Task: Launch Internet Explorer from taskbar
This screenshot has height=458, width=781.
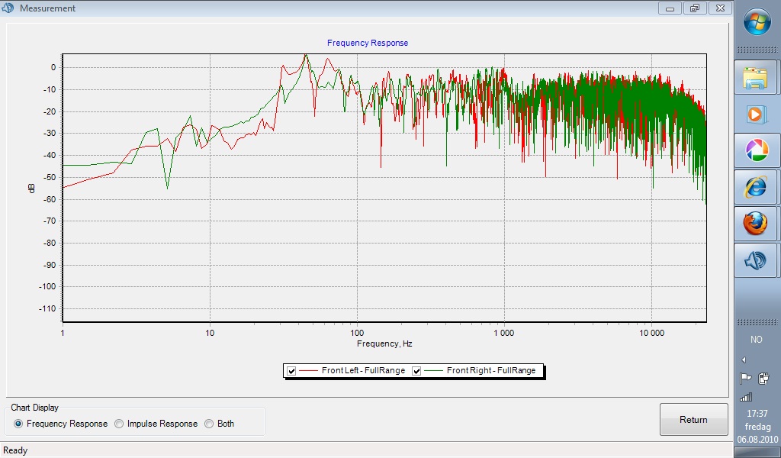Action: coord(755,187)
